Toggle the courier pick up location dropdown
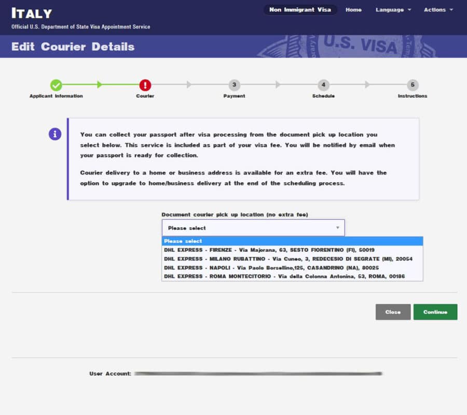 click(x=253, y=228)
